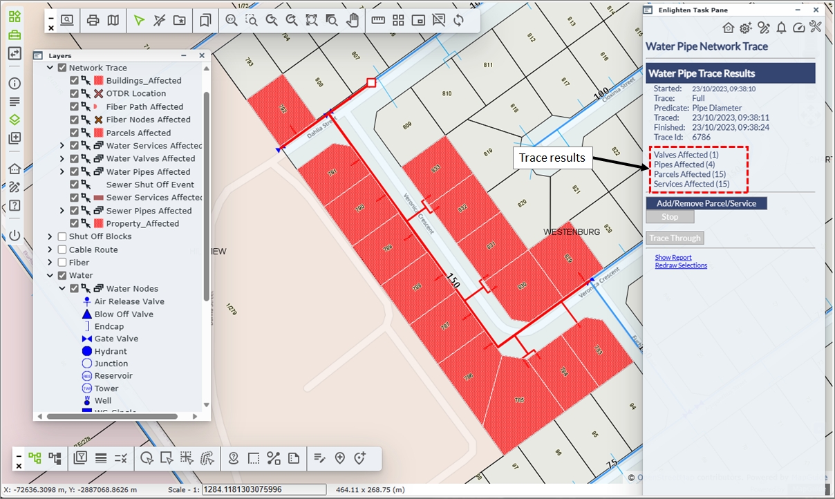Enable the Cable Route layer checkbox
The image size is (835, 499).
[62, 249]
